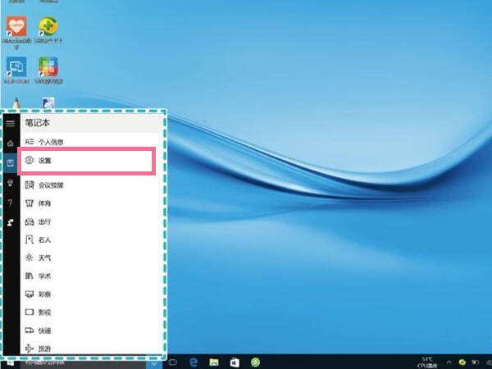Click the Task View taskbar button
Viewport: 492px width, 369px height.
pyautogui.click(x=173, y=362)
